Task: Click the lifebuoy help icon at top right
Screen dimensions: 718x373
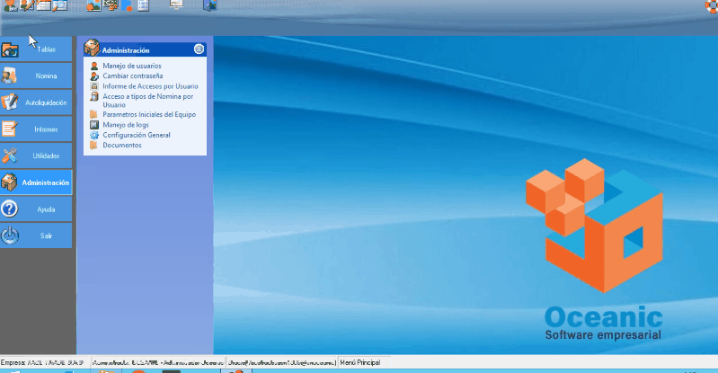Action: pyautogui.click(x=710, y=5)
